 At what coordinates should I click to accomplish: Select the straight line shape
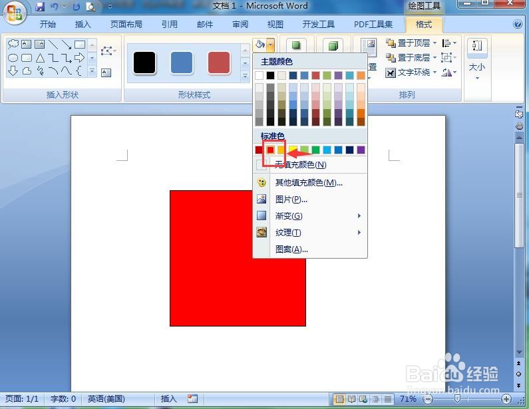[53, 44]
